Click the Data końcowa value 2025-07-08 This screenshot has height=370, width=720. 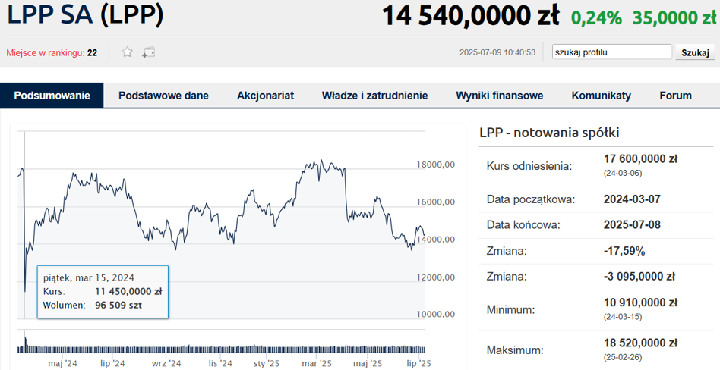[x=632, y=225]
